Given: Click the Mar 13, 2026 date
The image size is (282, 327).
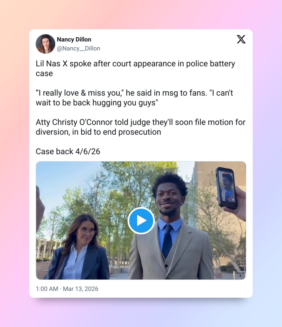Looking at the screenshot, I should click(x=80, y=289).
